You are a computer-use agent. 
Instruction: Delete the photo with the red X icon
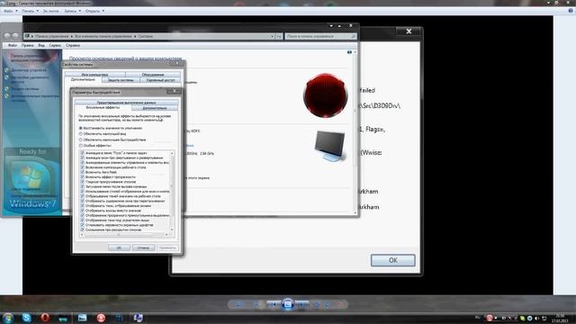point(340,304)
